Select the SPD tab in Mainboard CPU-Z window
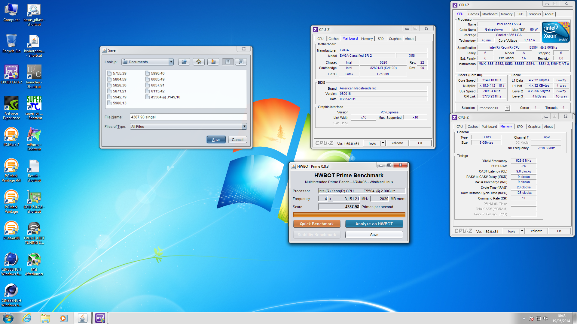The height and width of the screenshot is (324, 577). coord(380,39)
